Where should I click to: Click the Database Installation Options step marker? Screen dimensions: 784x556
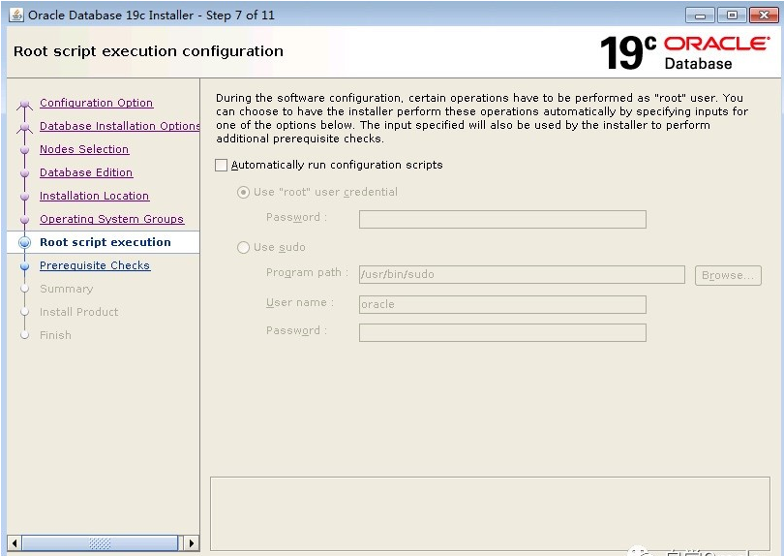(x=24, y=127)
